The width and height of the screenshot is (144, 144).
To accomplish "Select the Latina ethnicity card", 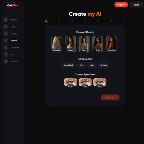I will point(70,44).
